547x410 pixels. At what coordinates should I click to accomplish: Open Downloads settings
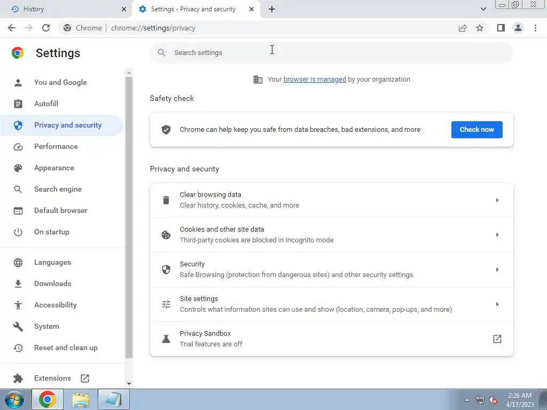62,284
